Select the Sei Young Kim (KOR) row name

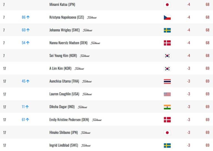[x=63, y=56]
